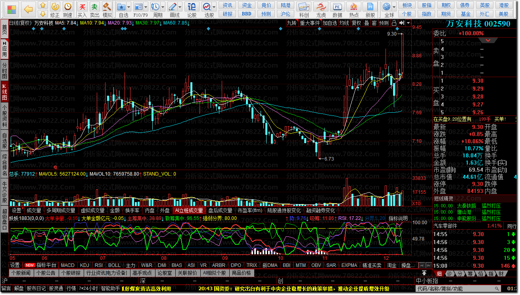Click the yellow up arrow icon
Viewport: 520px width, 295px height.
click(x=43, y=6)
